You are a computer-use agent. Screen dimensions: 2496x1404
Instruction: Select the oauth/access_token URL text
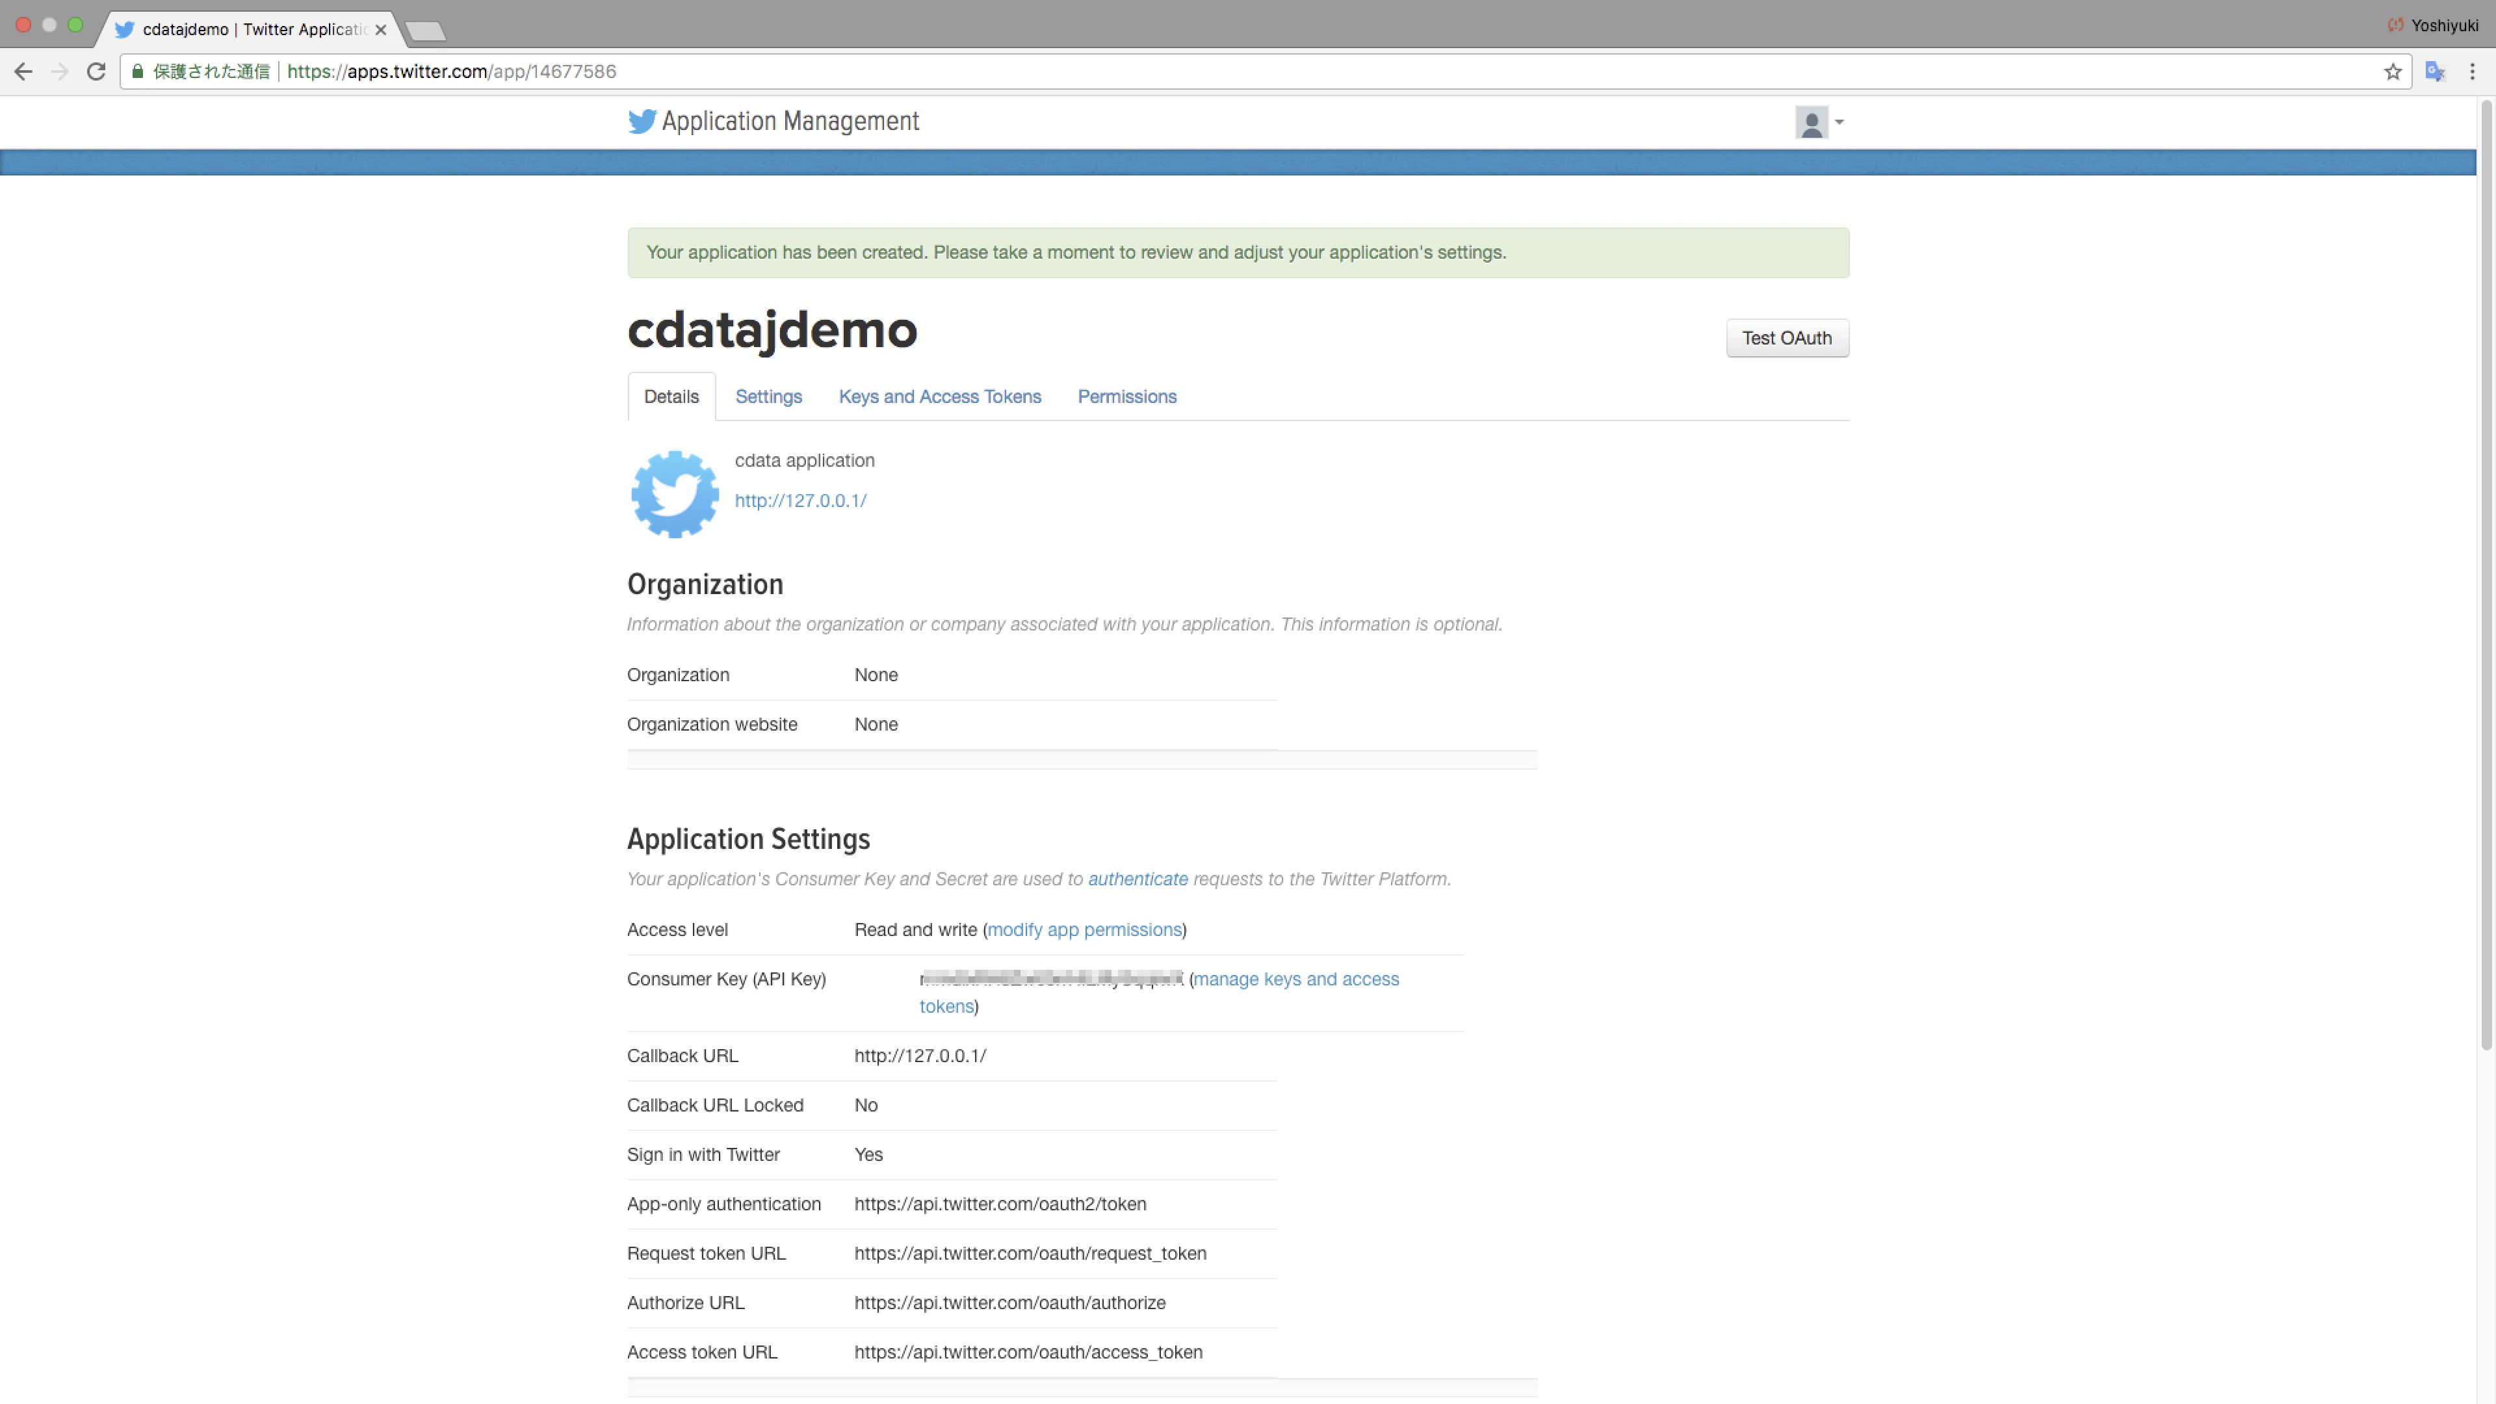point(1028,1353)
